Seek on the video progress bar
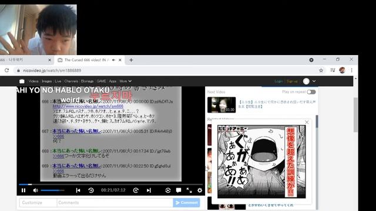The height and width of the screenshot is (211, 376). (x=111, y=185)
